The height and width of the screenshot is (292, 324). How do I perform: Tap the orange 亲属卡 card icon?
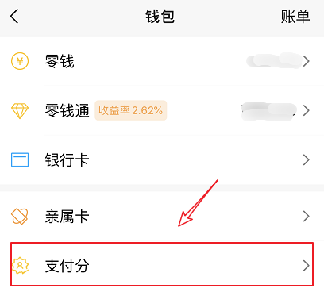click(20, 217)
